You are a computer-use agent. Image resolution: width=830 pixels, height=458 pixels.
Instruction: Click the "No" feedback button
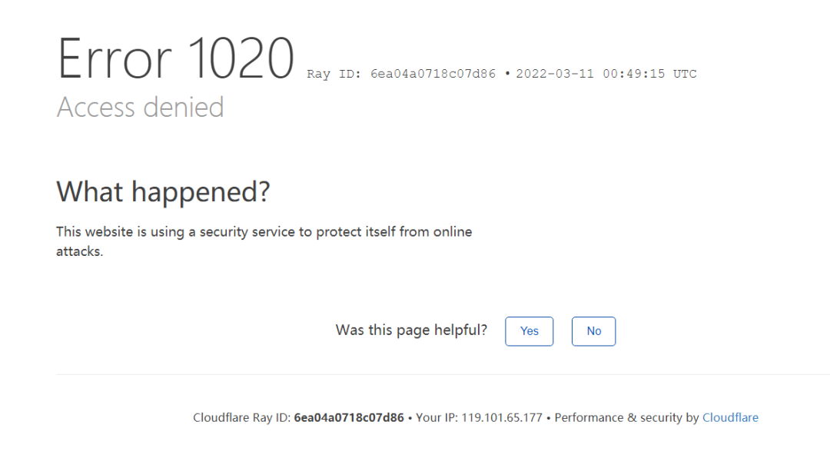(x=593, y=331)
